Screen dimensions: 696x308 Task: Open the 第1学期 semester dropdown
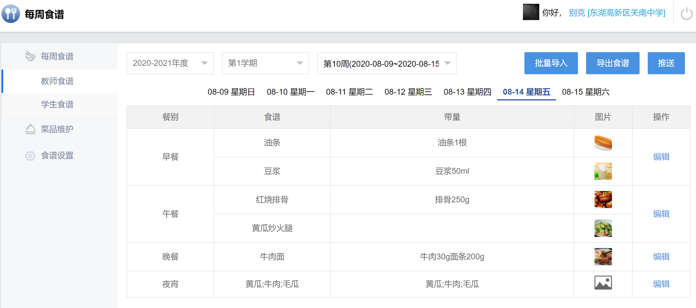click(265, 63)
